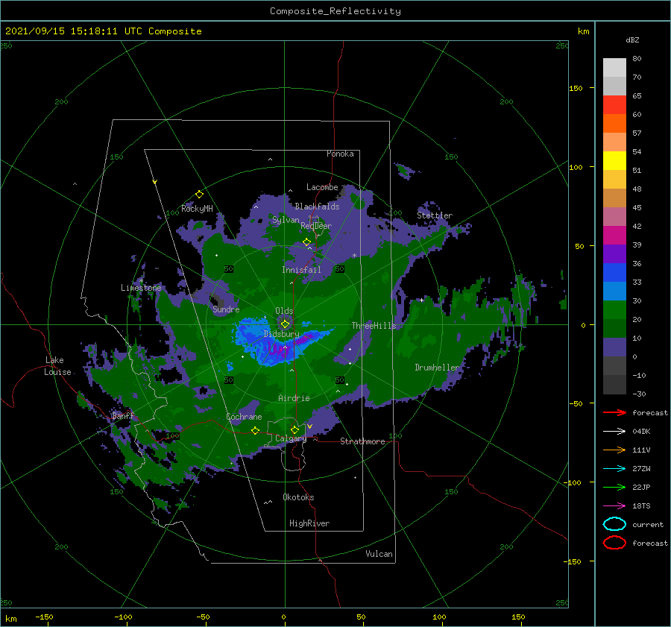Click the Innisfail city label
The width and height of the screenshot is (671, 627).
[302, 270]
